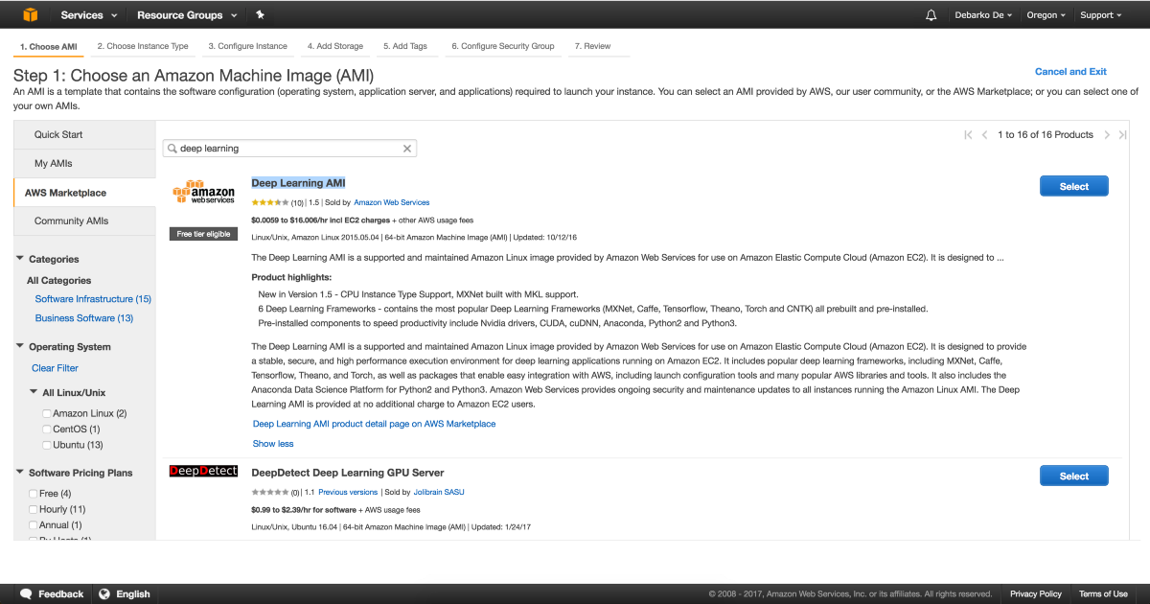Jump to the last page of products
The image size is (1150, 604).
tap(1122, 135)
